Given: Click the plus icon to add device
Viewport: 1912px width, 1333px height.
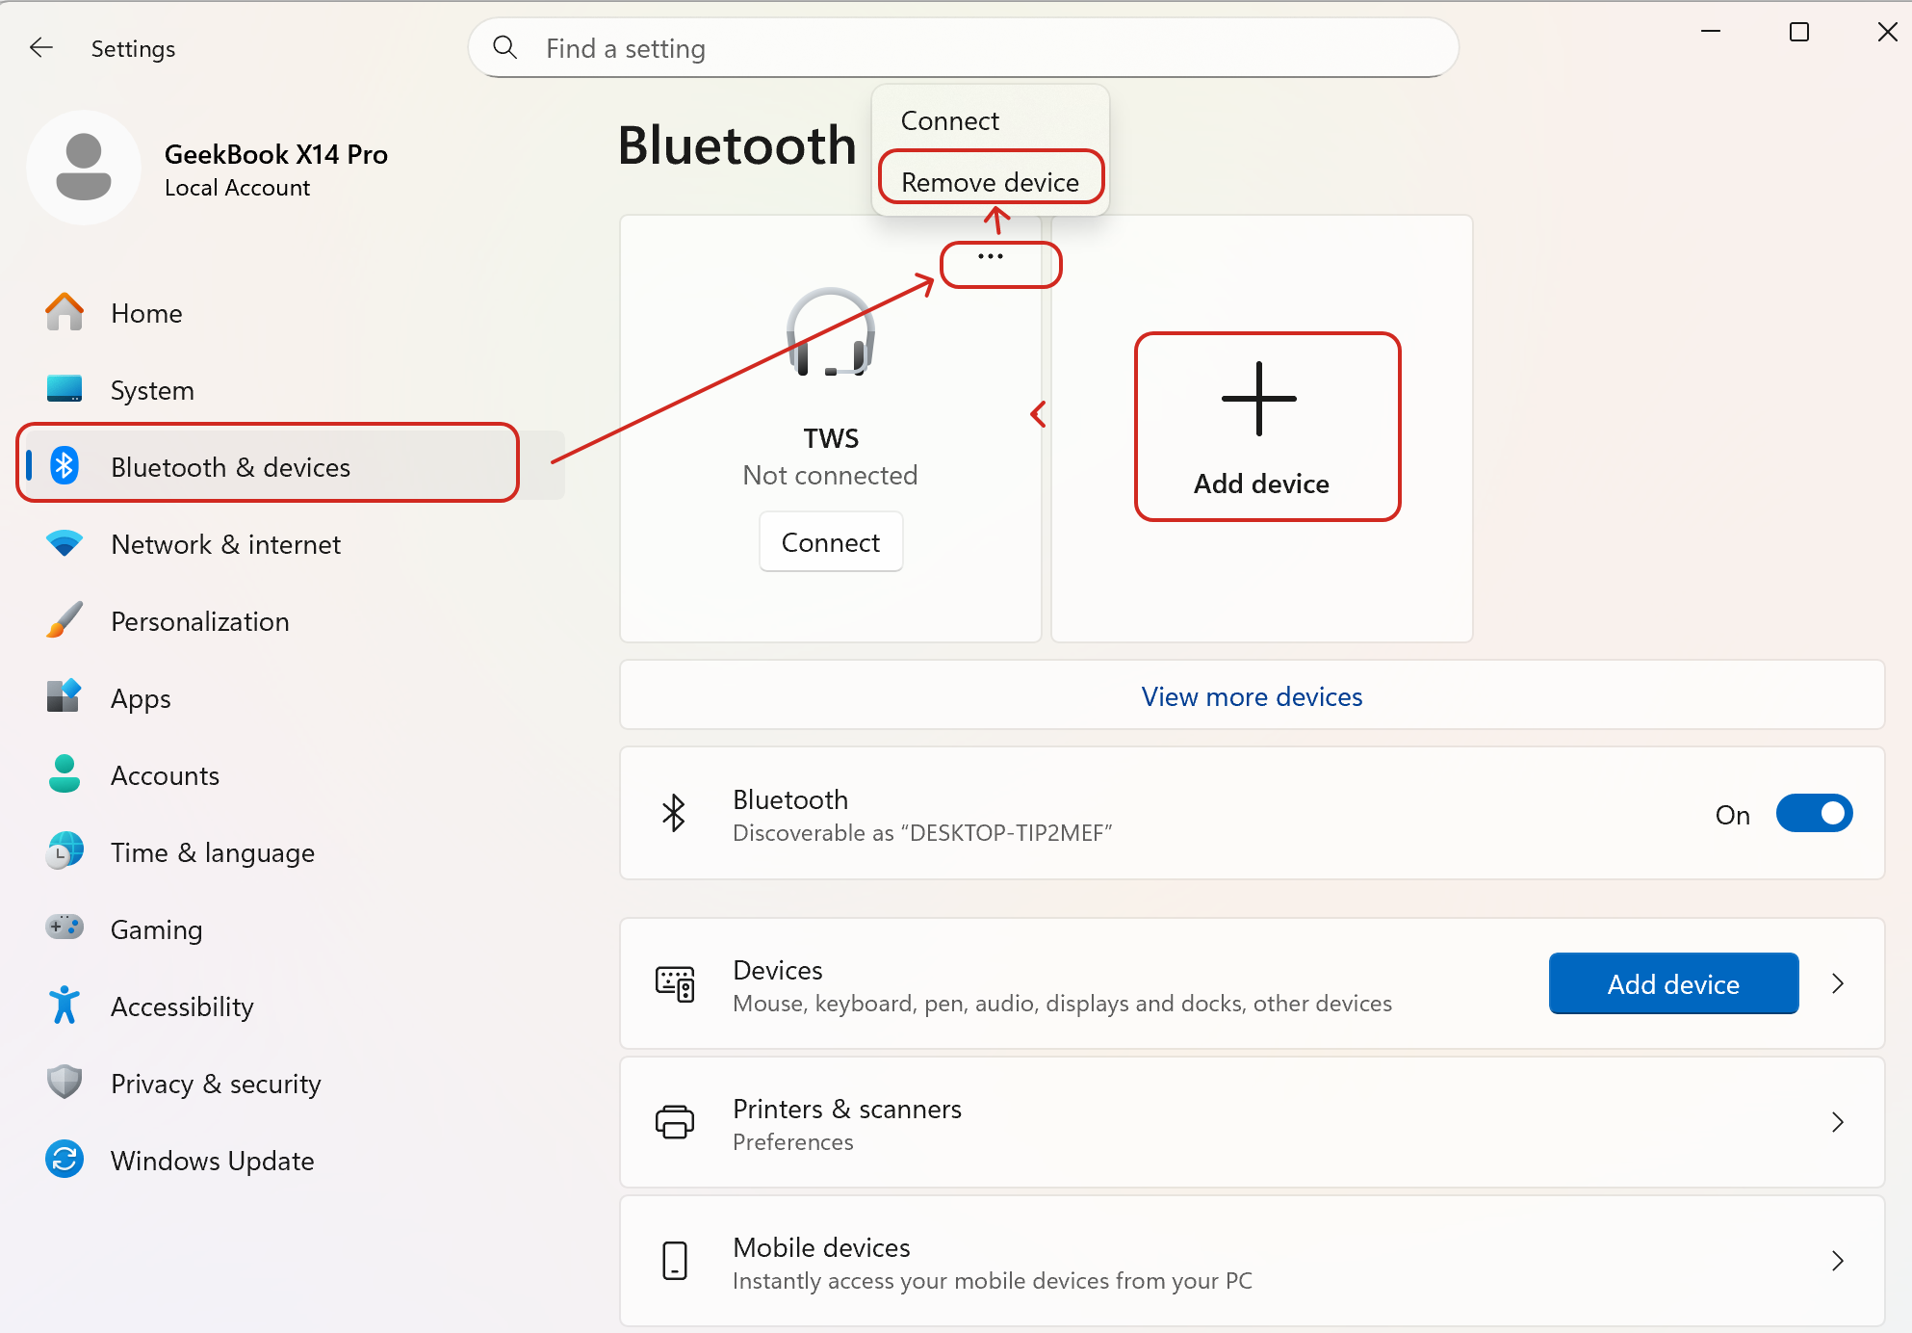Looking at the screenshot, I should click(1259, 399).
